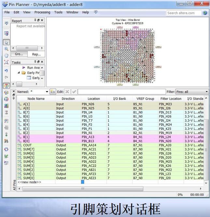Sort by the Location column header
210x217 pixels.
point(94,99)
